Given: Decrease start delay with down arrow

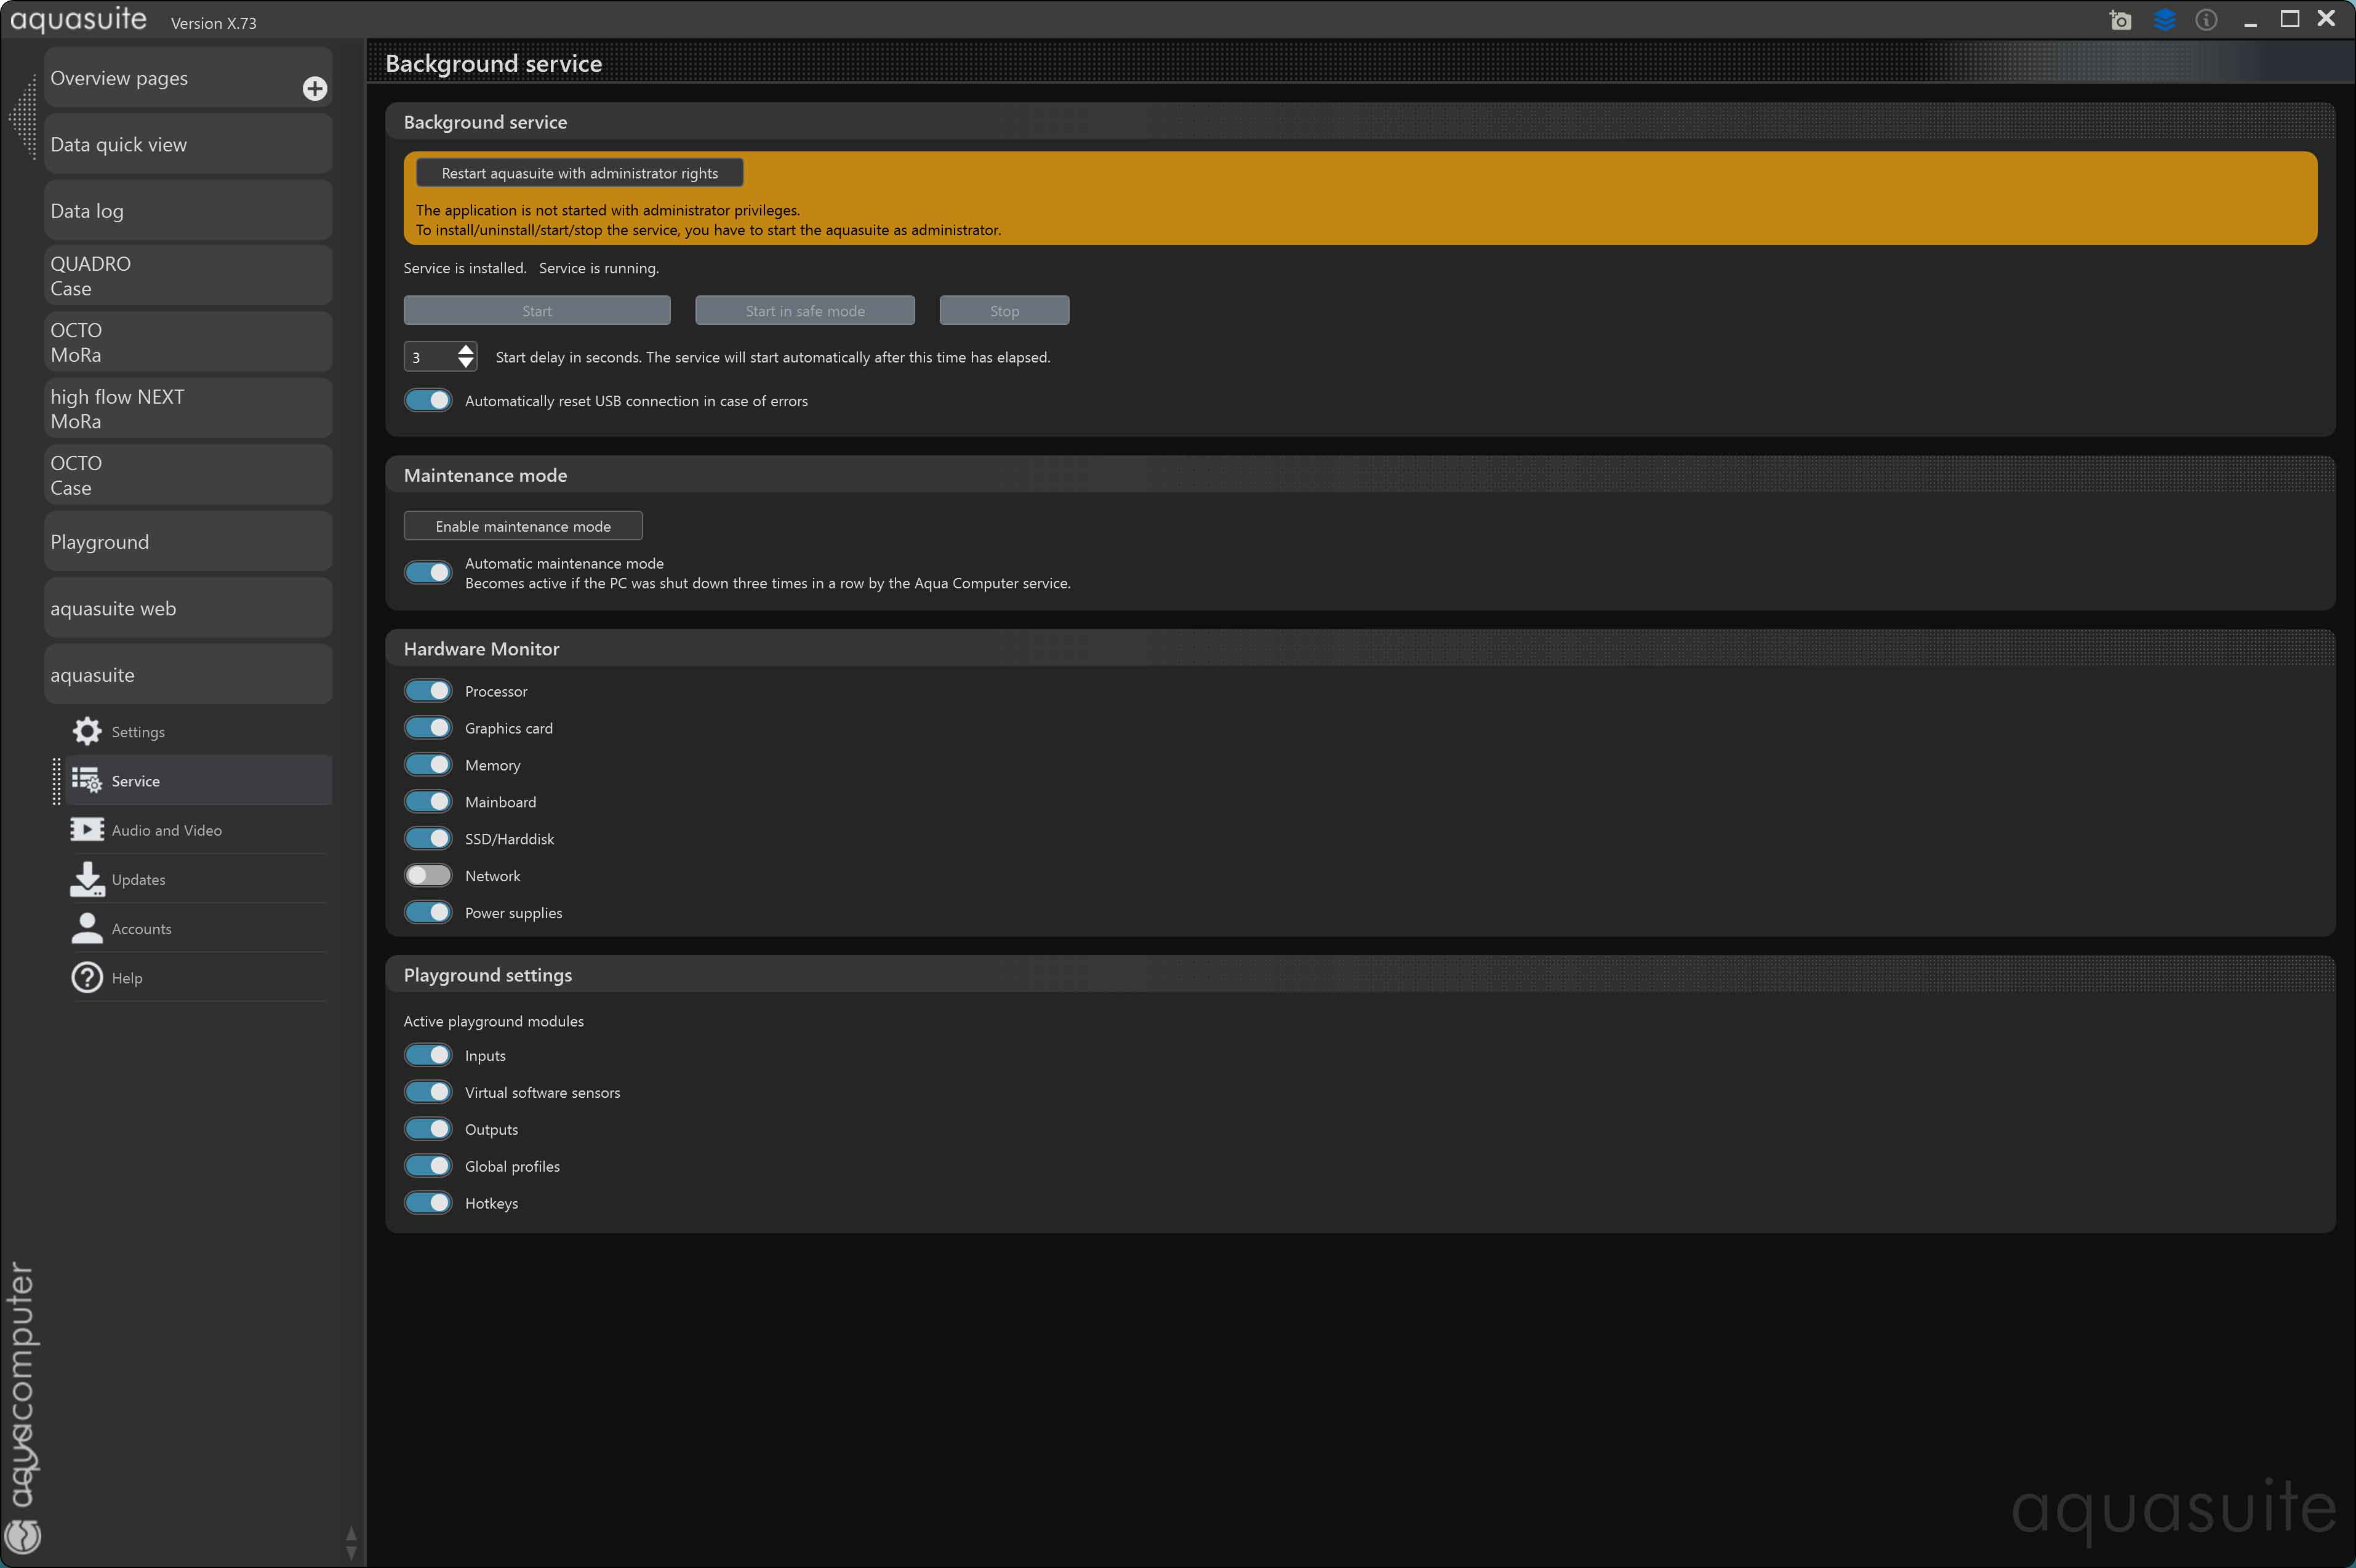Looking at the screenshot, I should [x=466, y=364].
